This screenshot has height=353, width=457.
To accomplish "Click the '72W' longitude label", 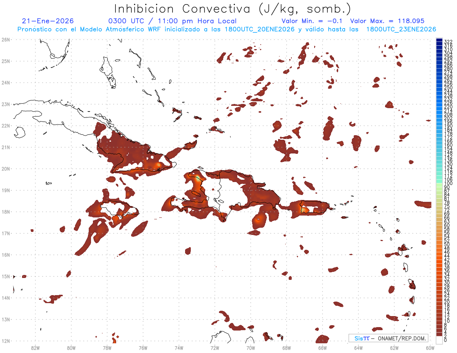I will coord(215,348).
